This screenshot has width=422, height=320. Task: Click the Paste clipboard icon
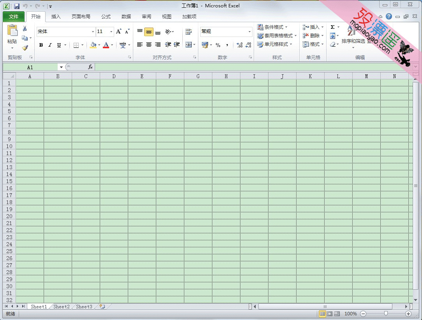[x=12, y=30]
